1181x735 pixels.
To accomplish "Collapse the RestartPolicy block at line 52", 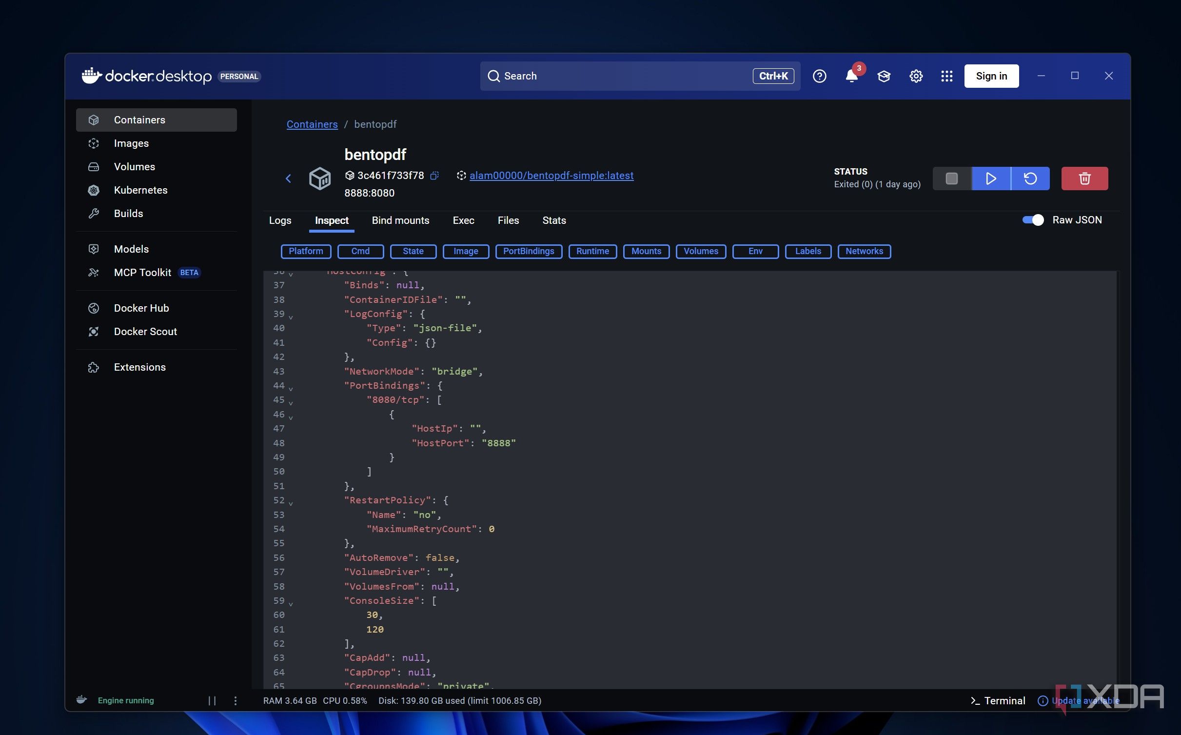I will pos(291,503).
